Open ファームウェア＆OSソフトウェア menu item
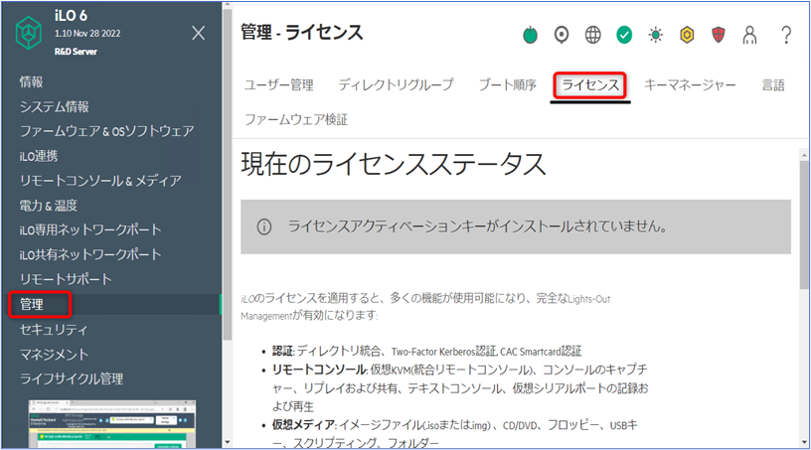Image resolution: width=811 pixels, height=450 pixels. 106,131
